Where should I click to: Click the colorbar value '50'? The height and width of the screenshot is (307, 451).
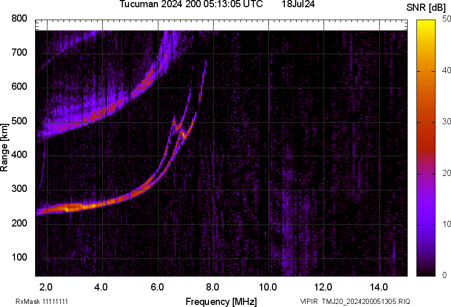pos(446,19)
